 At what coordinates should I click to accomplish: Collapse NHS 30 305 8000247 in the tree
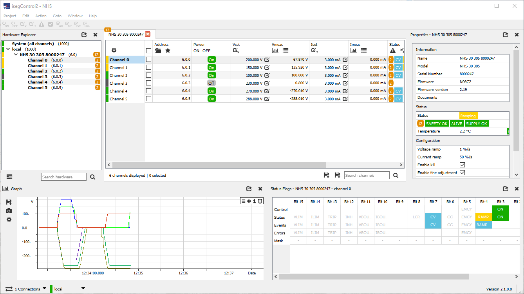click(16, 54)
